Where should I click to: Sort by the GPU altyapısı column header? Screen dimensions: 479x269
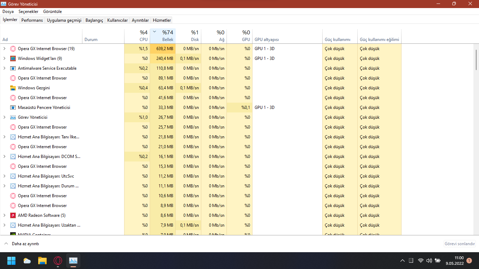point(287,36)
